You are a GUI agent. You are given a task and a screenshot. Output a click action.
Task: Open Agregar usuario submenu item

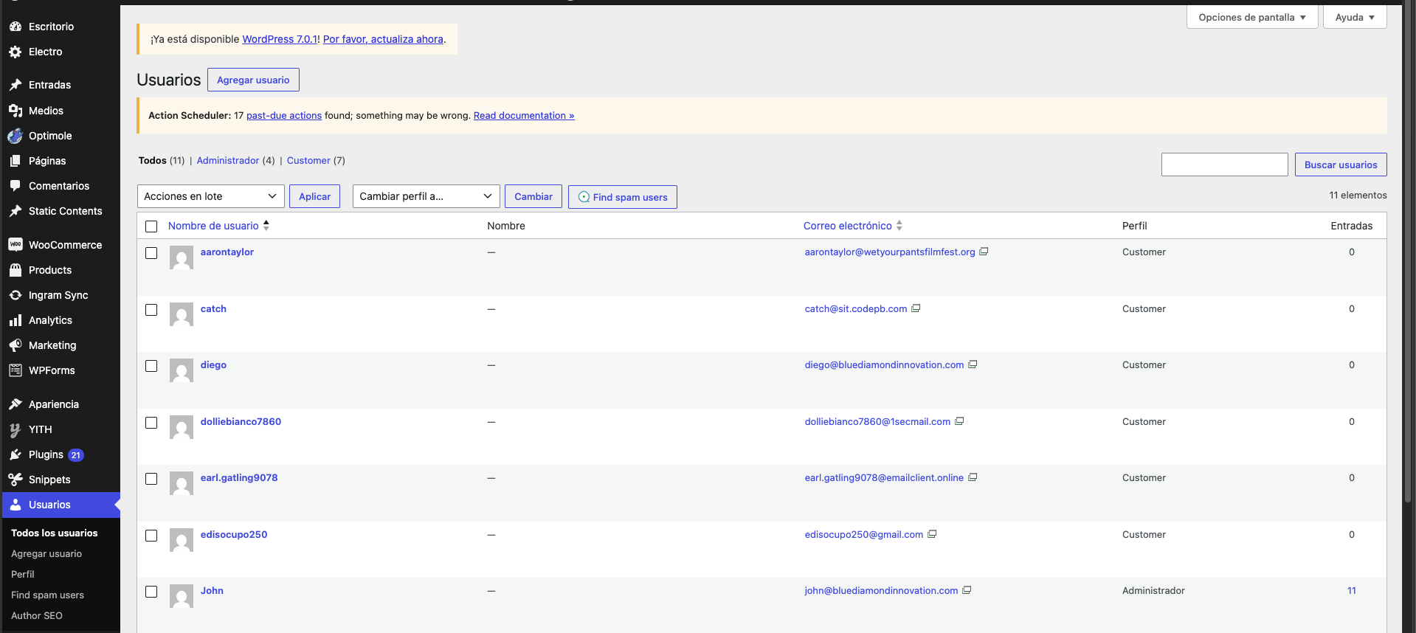click(x=46, y=553)
